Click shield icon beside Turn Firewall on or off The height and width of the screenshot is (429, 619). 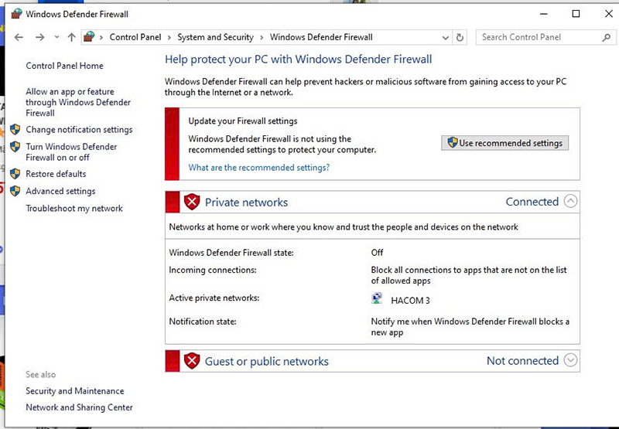click(15, 147)
